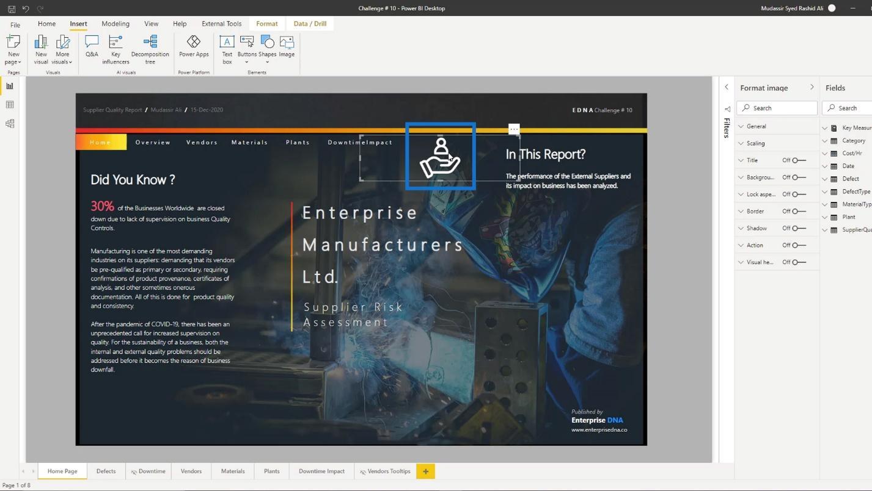872x491 pixels.
Task: Open Model view in left sidebar
Action: coord(10,124)
